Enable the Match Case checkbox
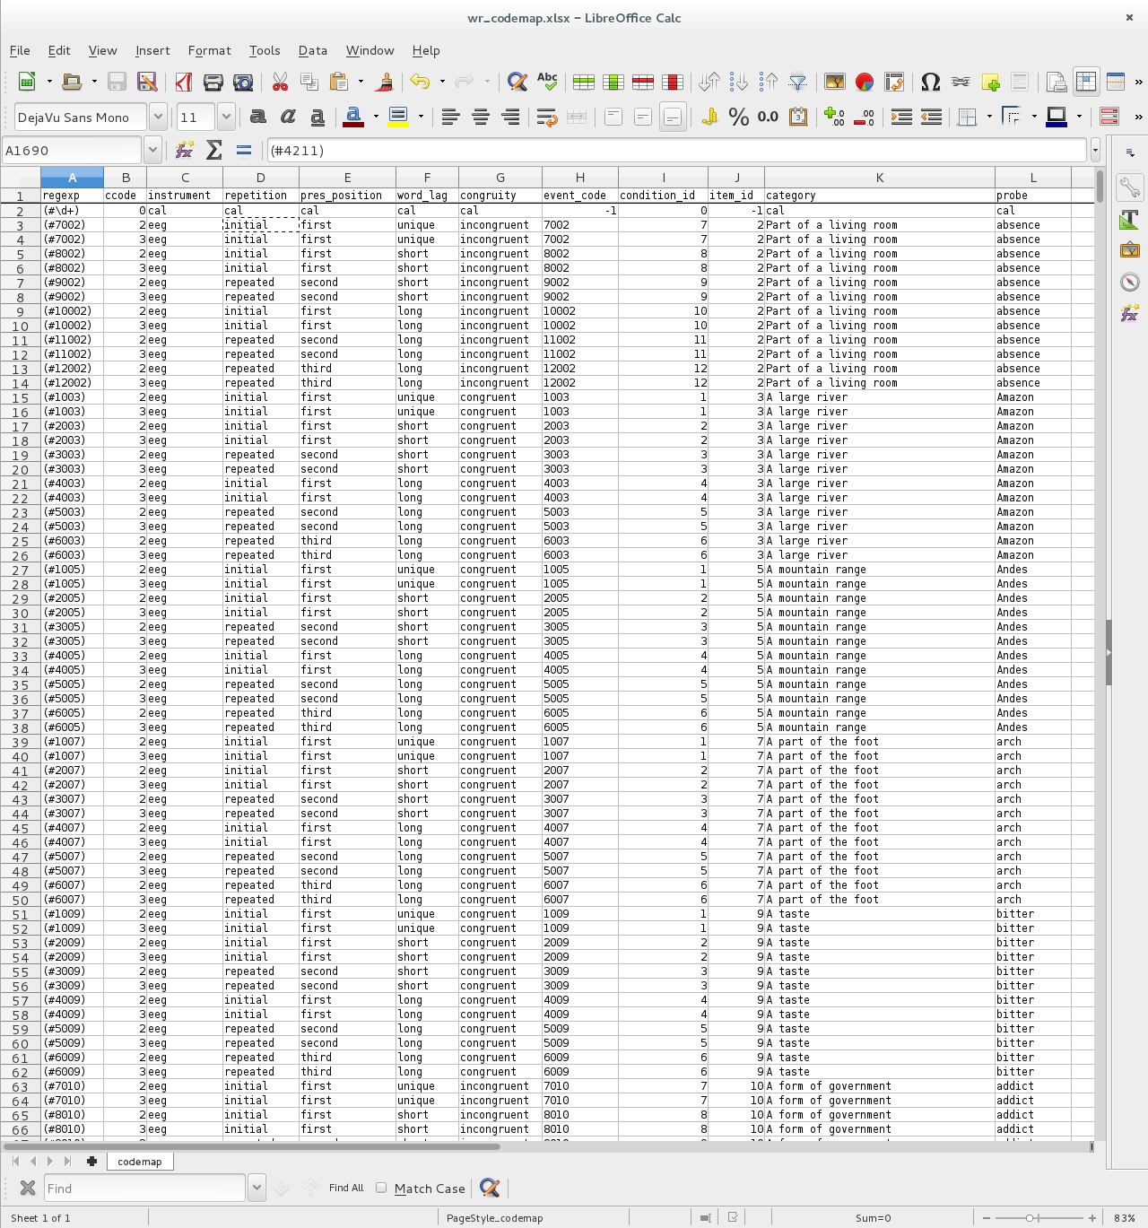Image resolution: width=1148 pixels, height=1228 pixels. tap(381, 1188)
